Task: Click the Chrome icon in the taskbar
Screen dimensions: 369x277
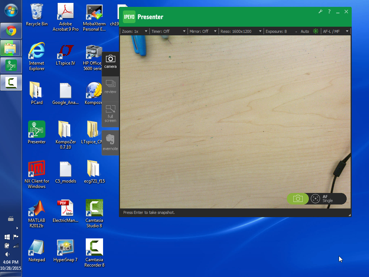Action: 11,31
